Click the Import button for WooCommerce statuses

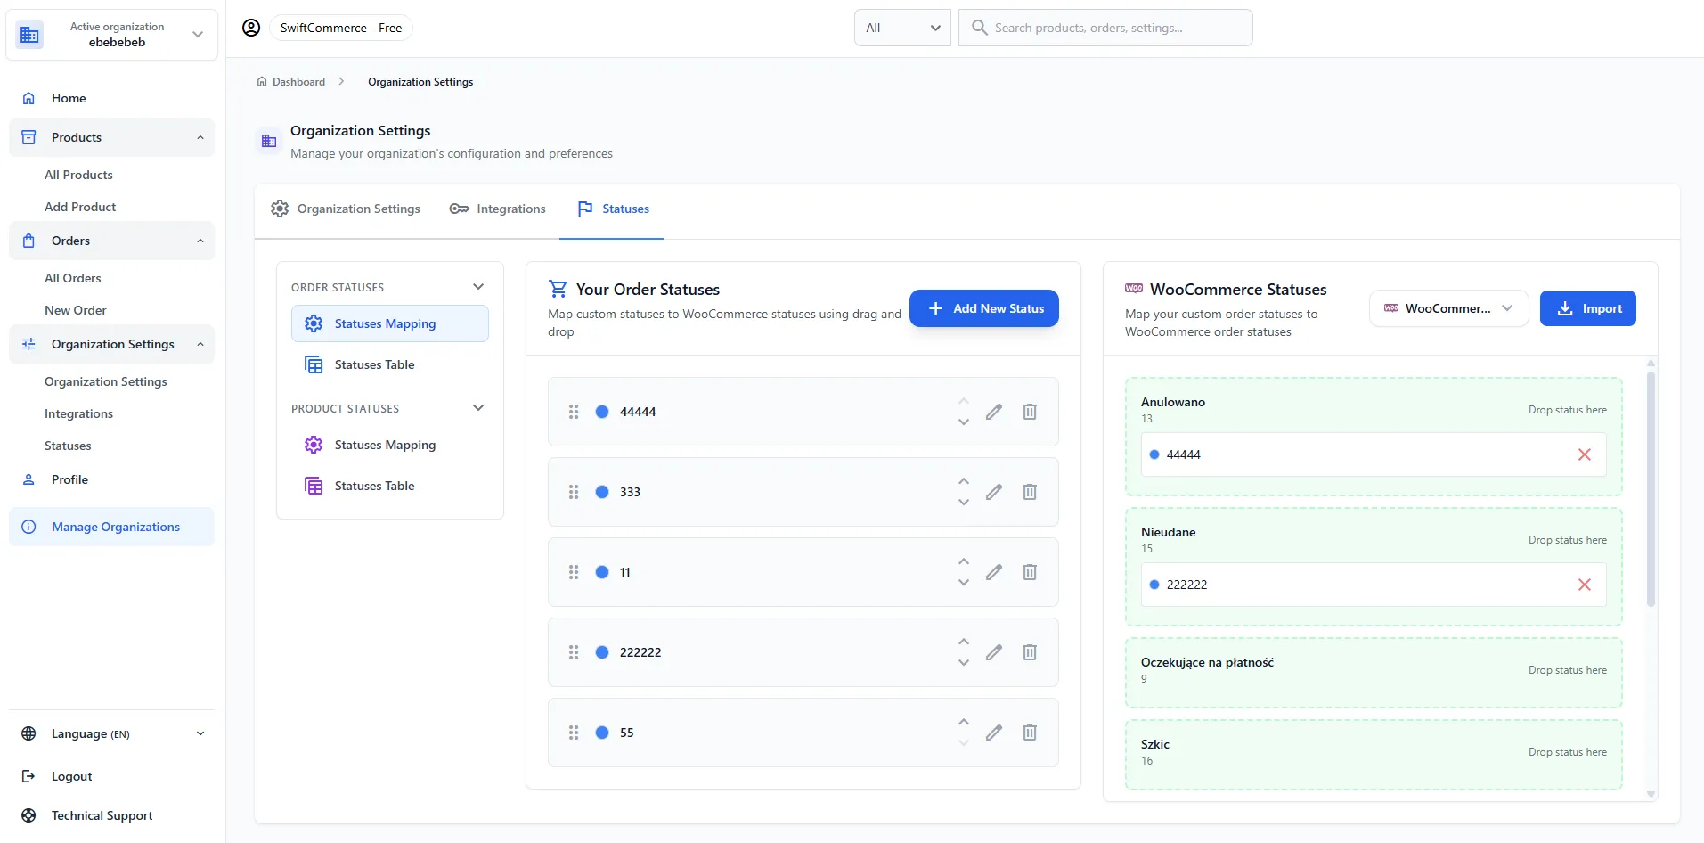(1587, 307)
